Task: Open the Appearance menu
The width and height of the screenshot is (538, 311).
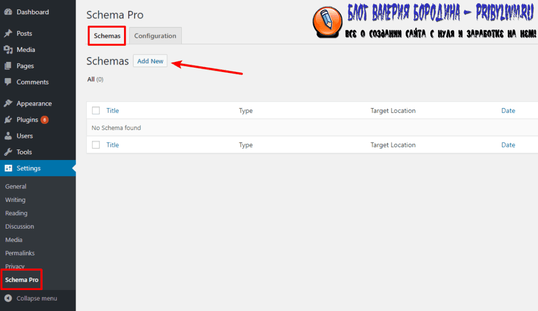Action: tap(34, 103)
